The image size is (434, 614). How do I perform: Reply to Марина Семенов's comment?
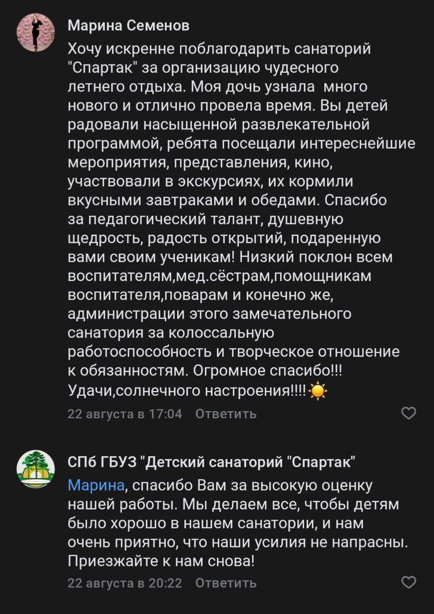click(226, 413)
